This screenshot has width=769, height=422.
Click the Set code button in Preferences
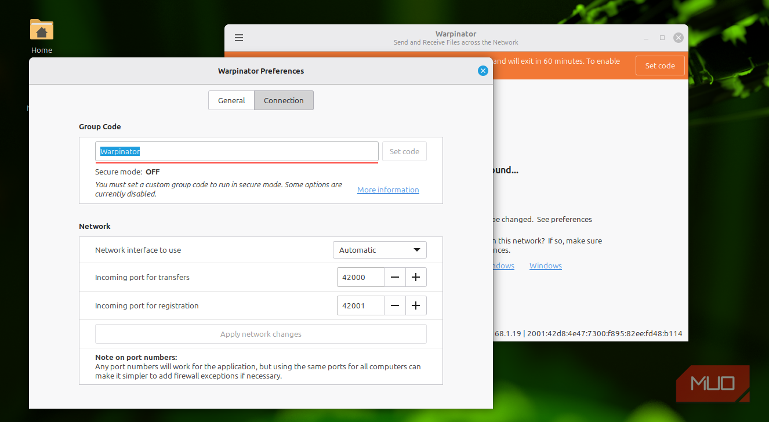(404, 151)
